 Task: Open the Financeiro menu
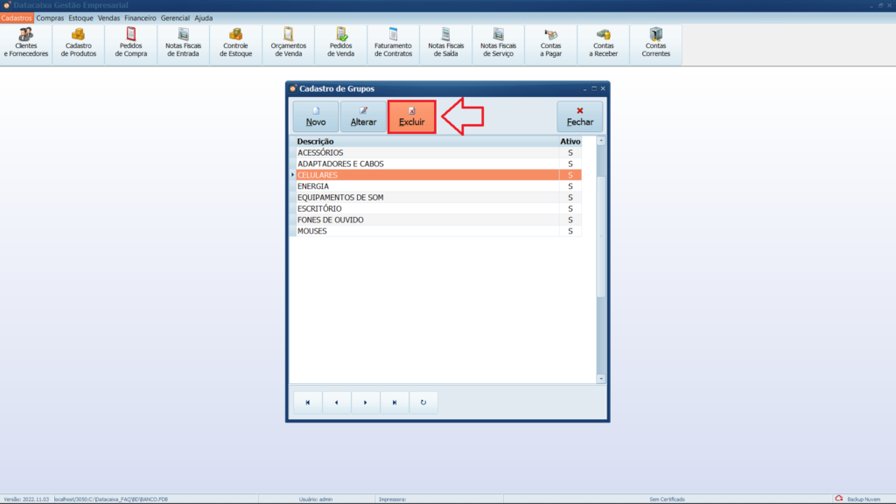point(140,17)
